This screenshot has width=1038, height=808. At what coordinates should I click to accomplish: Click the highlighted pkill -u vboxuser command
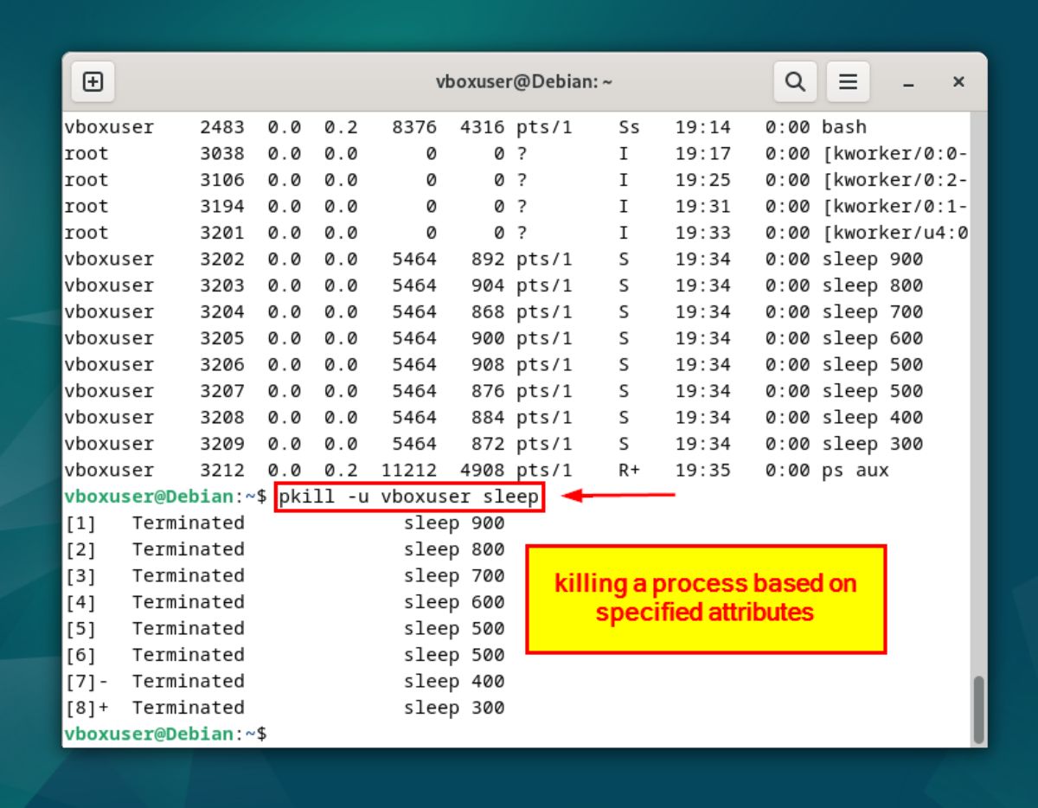pyautogui.click(x=407, y=497)
